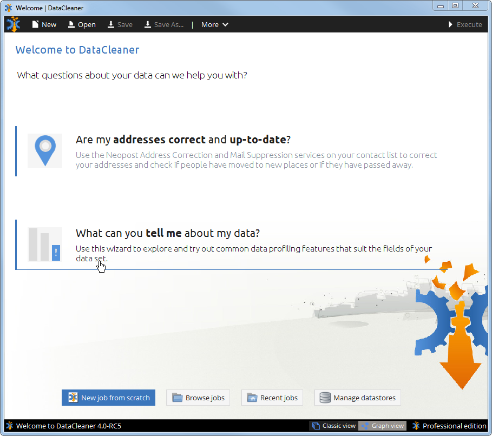Viewport: 492px width, 436px height.
Task: Switch to Graph view
Action: click(x=383, y=426)
